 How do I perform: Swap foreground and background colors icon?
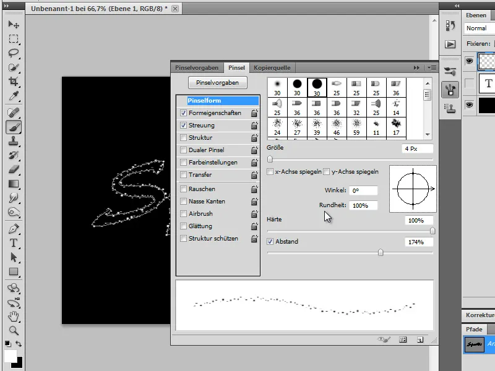coord(19,344)
